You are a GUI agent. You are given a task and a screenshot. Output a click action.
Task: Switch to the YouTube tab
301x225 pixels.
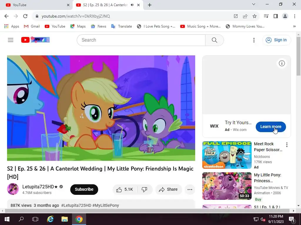click(x=36, y=5)
